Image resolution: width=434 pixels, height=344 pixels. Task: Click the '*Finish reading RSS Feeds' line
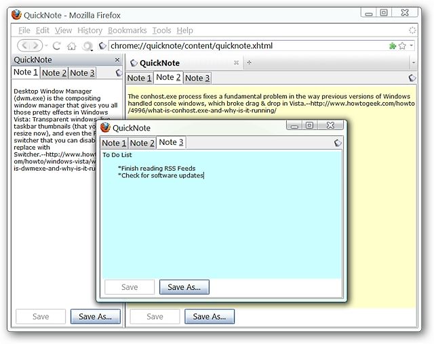(x=157, y=168)
